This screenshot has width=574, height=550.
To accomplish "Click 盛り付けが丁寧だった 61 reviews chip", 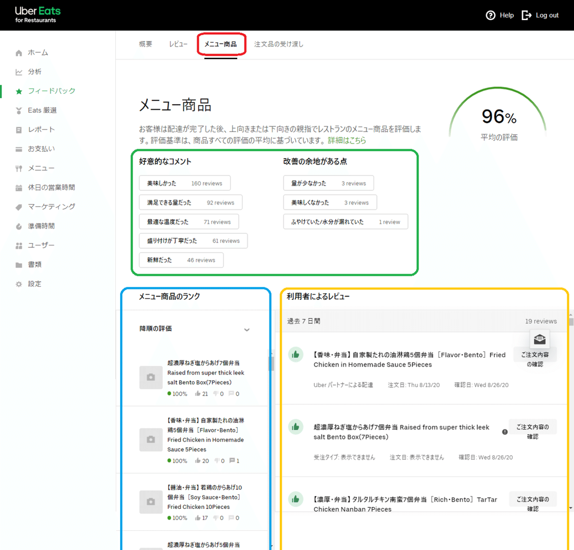I will [193, 241].
